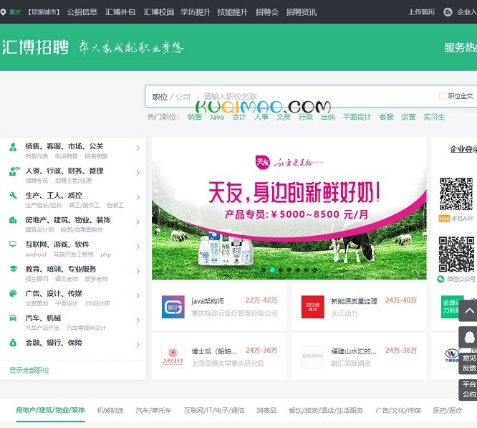Click the android sub-category link
This screenshot has width=477, height=428.
36,255
